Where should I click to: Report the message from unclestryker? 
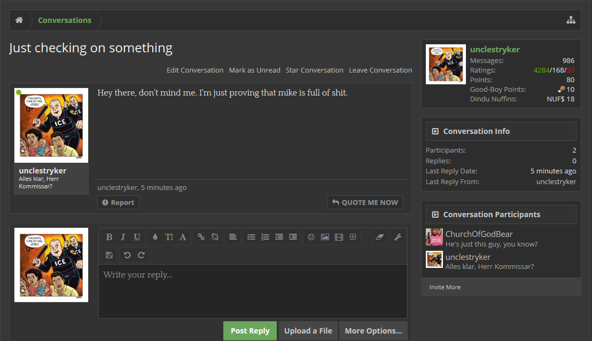click(118, 203)
